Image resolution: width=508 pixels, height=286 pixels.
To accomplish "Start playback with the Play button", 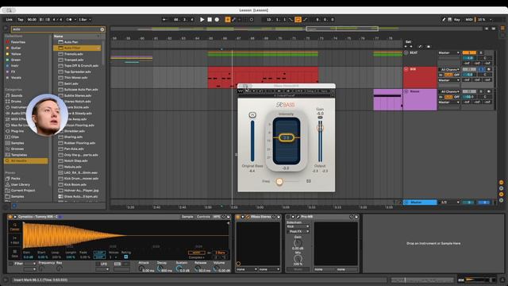I will pos(202,19).
